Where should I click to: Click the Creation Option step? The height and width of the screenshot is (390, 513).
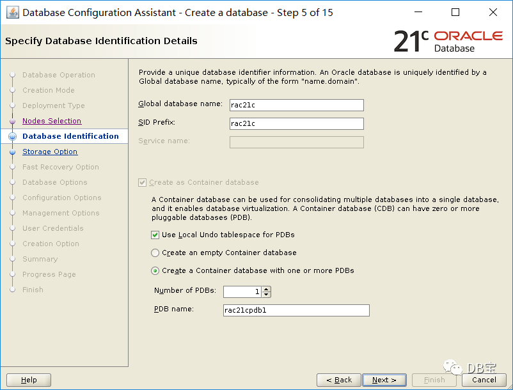click(51, 244)
